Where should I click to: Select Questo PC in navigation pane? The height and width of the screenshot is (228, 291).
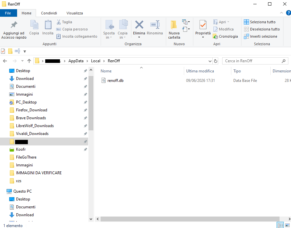[x=23, y=191]
